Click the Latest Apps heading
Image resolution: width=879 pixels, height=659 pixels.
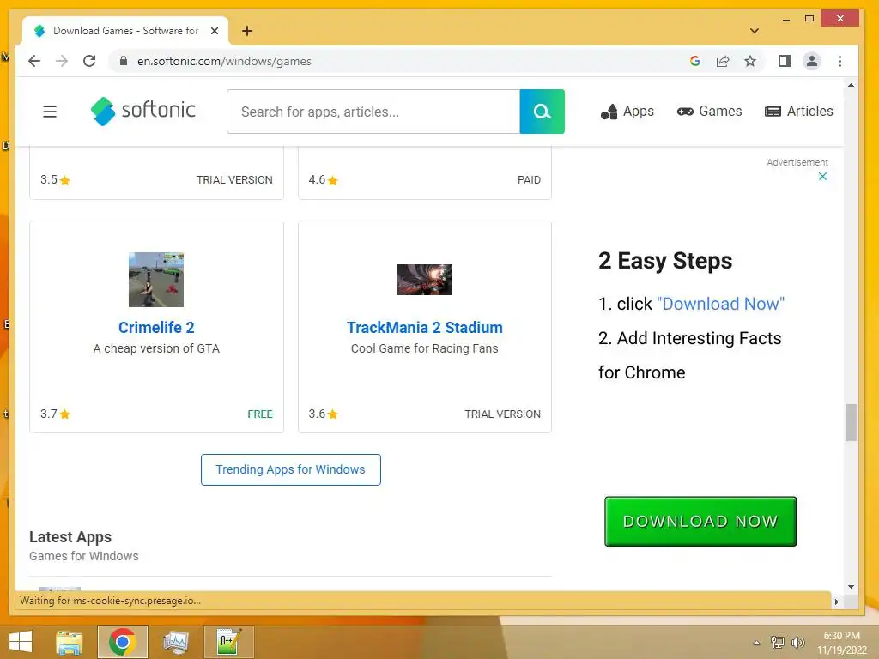70,537
